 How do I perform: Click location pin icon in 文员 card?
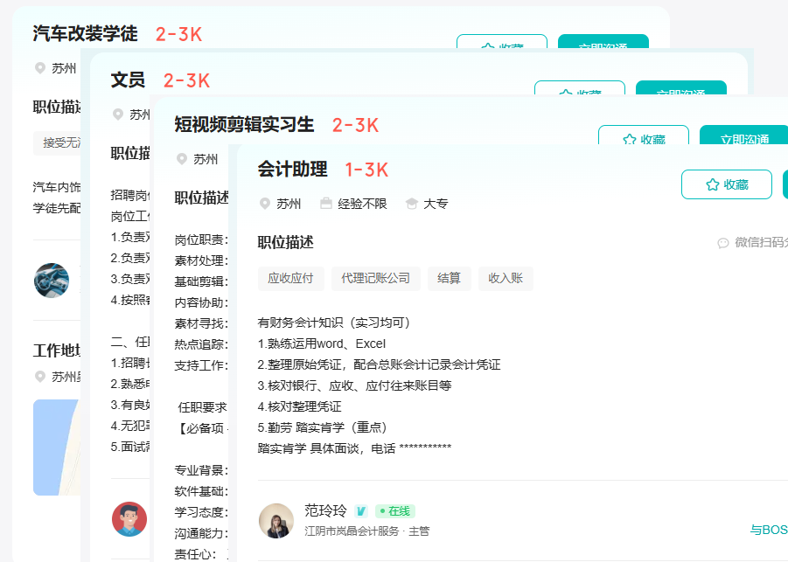point(118,114)
